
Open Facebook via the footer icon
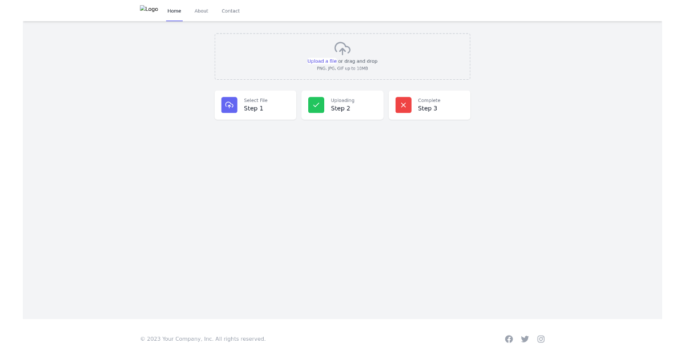(509, 339)
